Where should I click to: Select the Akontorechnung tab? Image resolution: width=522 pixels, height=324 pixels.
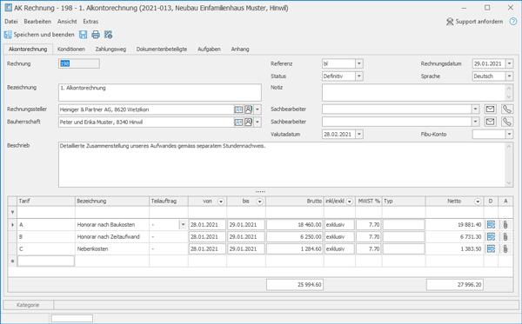28,50
